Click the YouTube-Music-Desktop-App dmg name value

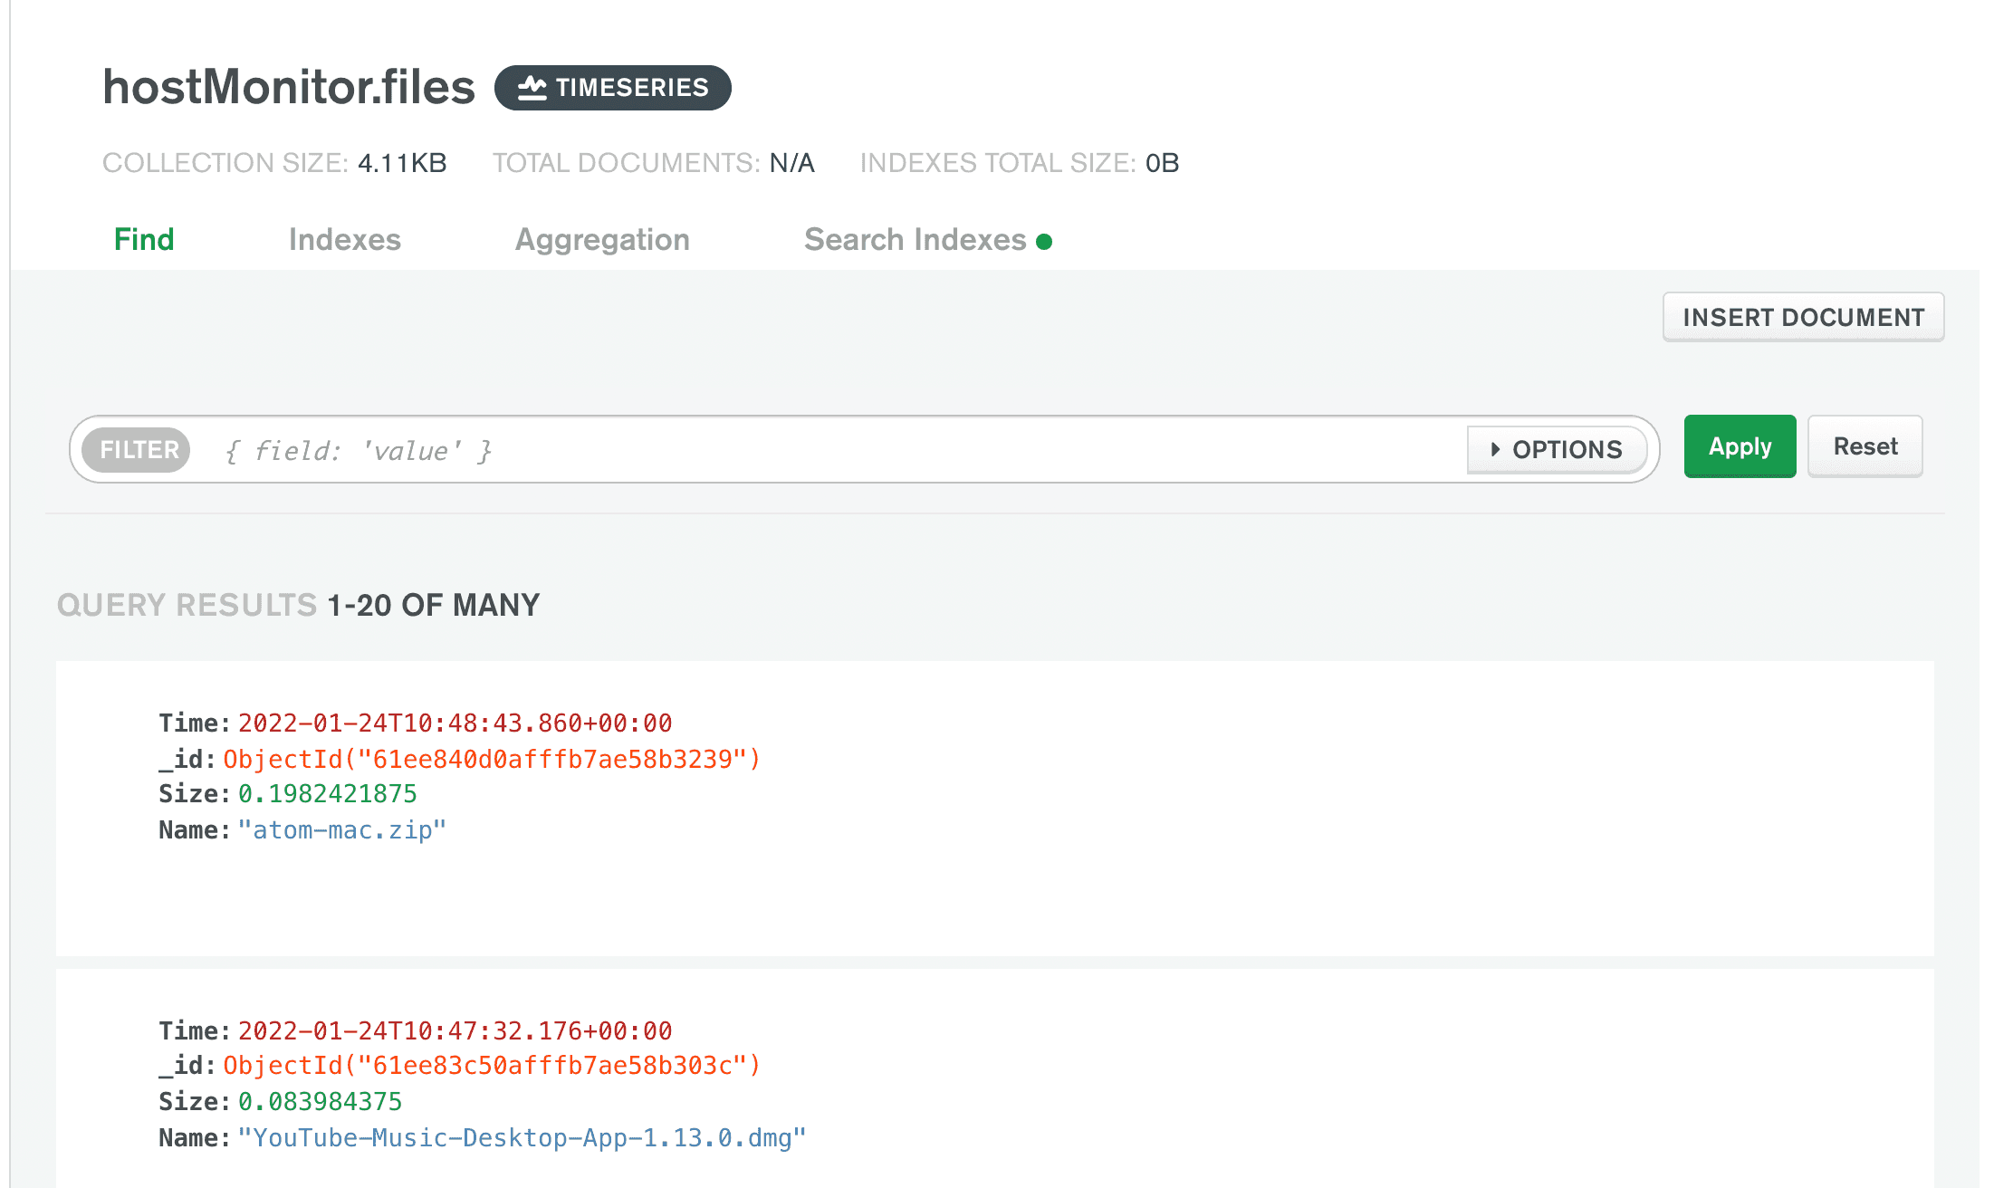(x=522, y=1138)
